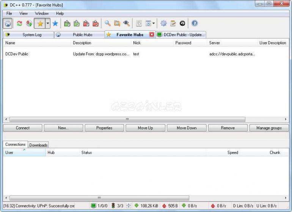Open the View menu
Image resolution: width=292 pixels, height=212 pixels.
(24, 13)
